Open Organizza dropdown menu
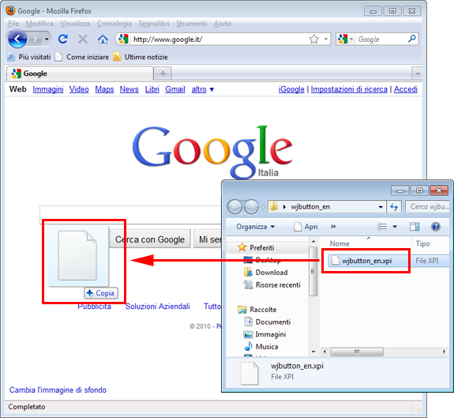The width and height of the screenshot is (454, 418). [255, 227]
